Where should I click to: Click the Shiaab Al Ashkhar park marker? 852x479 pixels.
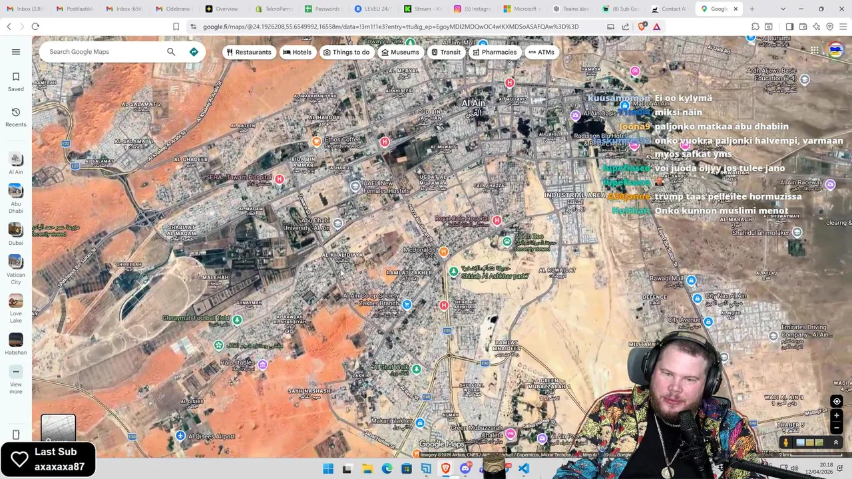click(x=453, y=271)
